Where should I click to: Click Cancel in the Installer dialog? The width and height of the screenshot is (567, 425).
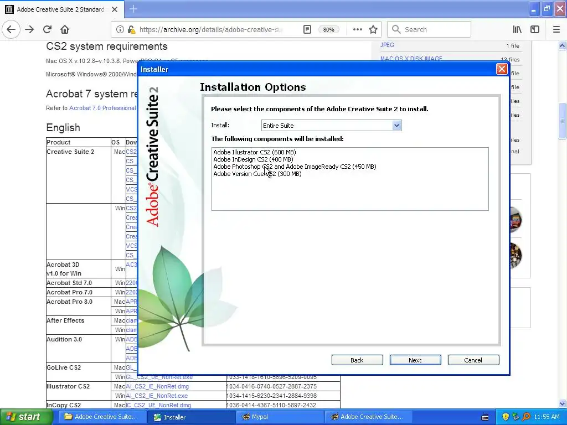tap(473, 360)
